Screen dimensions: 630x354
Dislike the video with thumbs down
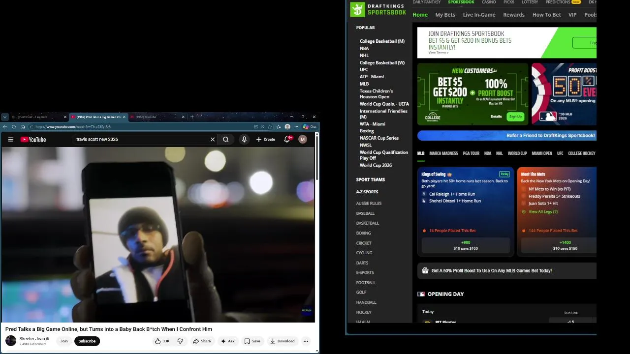pyautogui.click(x=180, y=341)
